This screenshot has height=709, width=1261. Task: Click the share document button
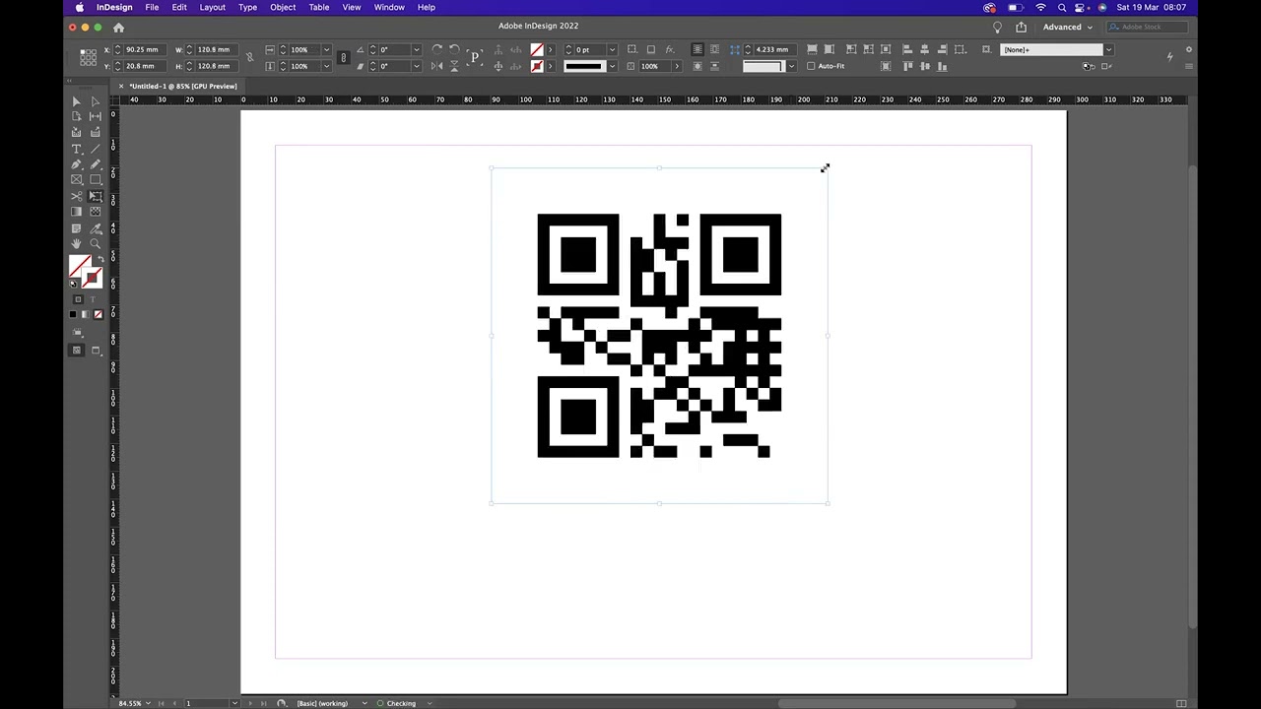coord(1021,27)
